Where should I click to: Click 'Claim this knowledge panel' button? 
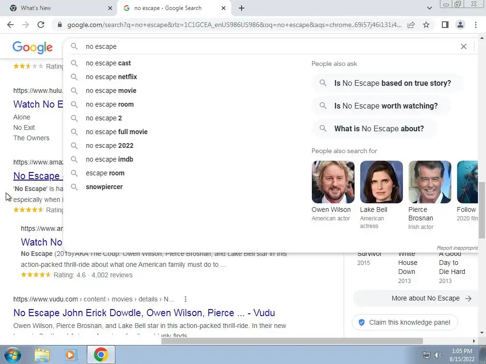pyautogui.click(x=404, y=322)
